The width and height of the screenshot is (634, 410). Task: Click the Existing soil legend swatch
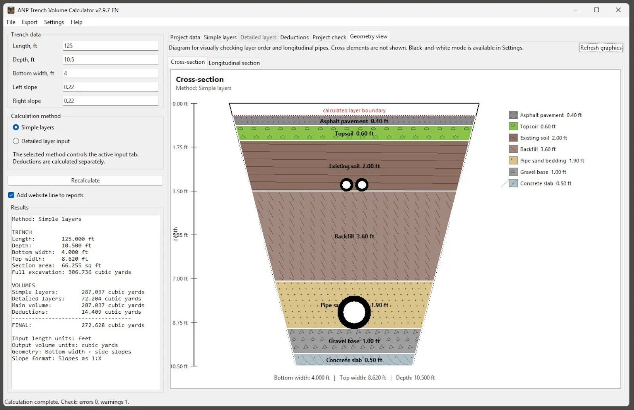[x=513, y=138]
